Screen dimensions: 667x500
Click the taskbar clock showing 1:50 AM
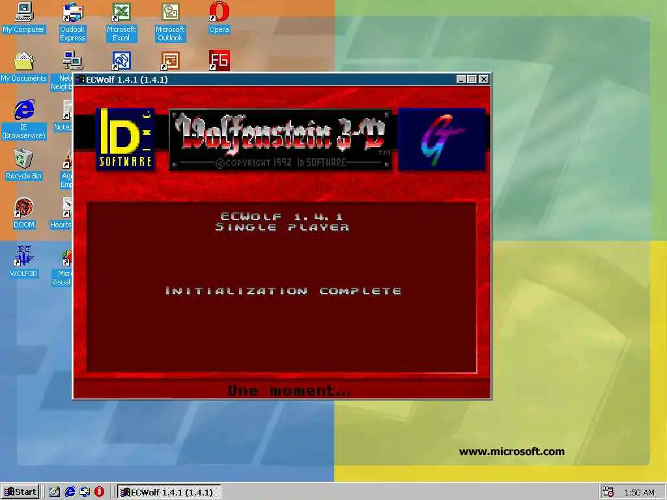tap(640, 492)
